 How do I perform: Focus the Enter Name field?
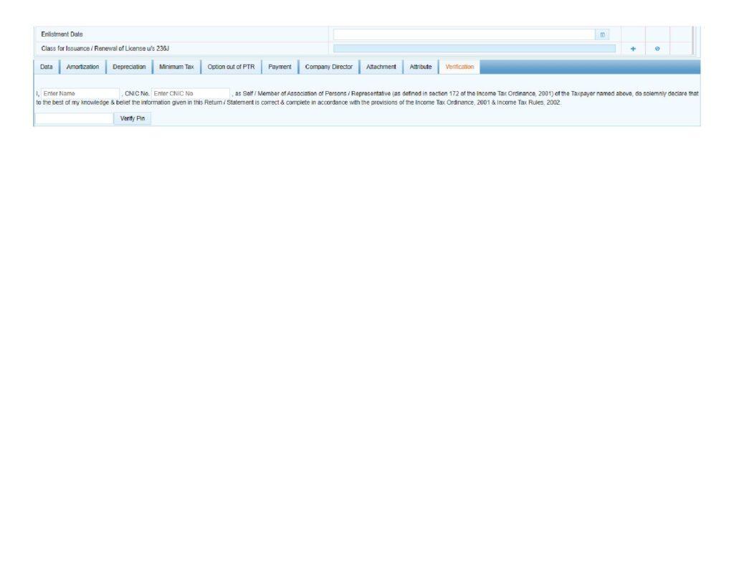click(80, 93)
